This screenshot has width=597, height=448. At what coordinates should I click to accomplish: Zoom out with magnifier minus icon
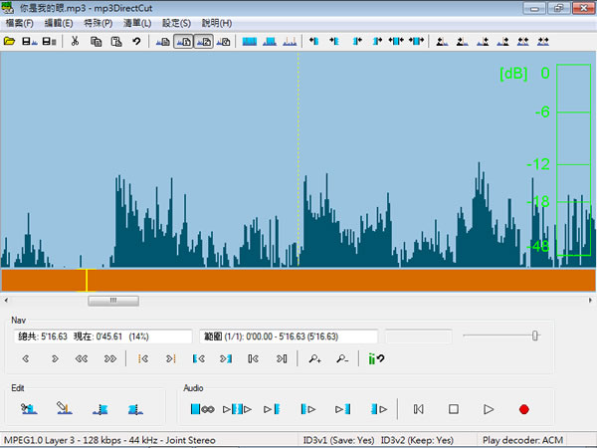(342, 358)
